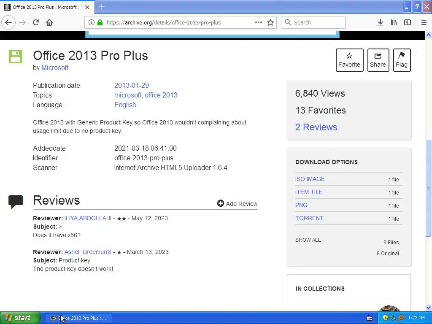This screenshot has height=324, width=432.
Task: Click the green padlock security icon
Action: pyautogui.click(x=100, y=22)
